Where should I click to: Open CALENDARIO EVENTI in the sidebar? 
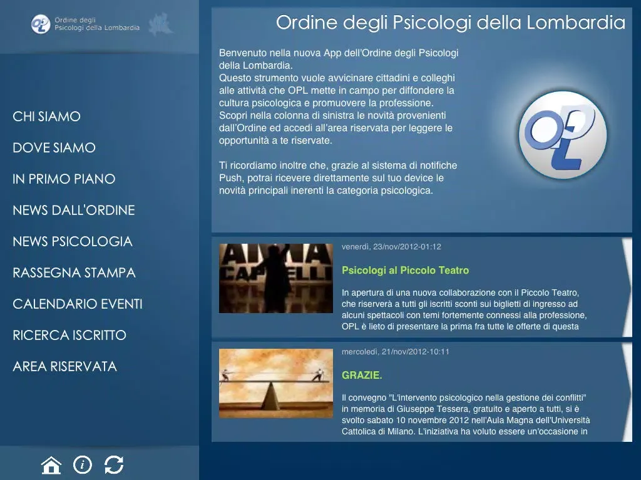point(77,304)
